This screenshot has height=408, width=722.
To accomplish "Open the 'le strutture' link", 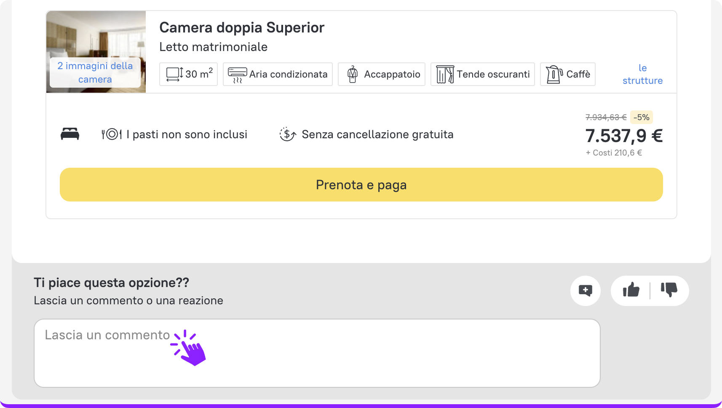I will [x=642, y=74].
